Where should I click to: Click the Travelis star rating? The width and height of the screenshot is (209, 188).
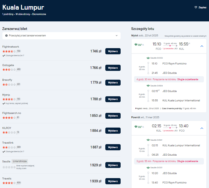click(9, 183)
